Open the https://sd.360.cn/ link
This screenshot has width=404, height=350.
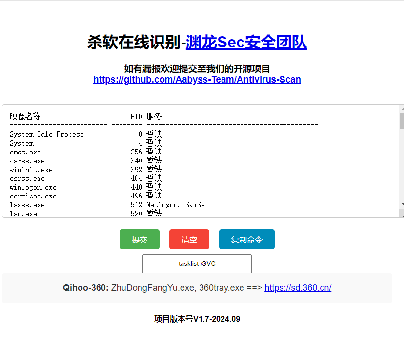(298, 288)
